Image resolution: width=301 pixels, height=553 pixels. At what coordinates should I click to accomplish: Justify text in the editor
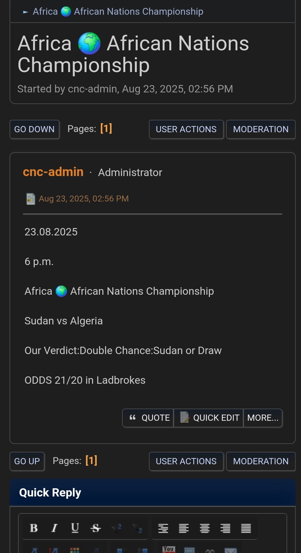coord(246,528)
